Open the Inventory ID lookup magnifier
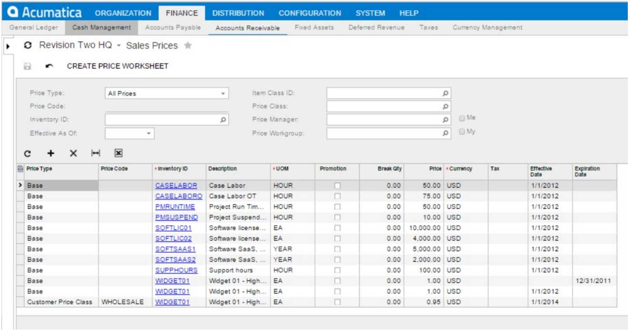The height and width of the screenshot is (330, 630). pos(223,120)
